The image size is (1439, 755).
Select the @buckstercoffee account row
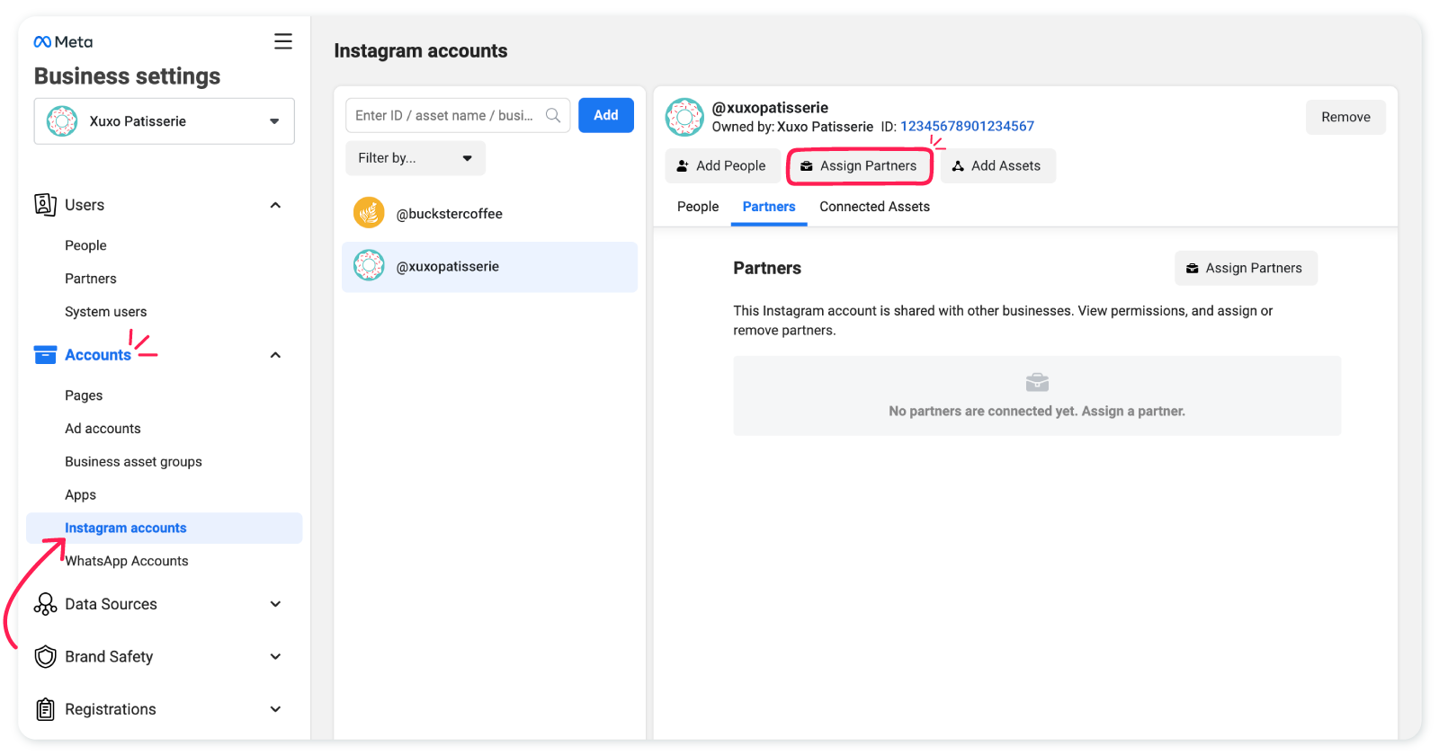click(x=489, y=214)
